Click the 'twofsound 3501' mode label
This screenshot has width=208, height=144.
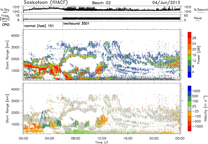[x=76, y=24]
